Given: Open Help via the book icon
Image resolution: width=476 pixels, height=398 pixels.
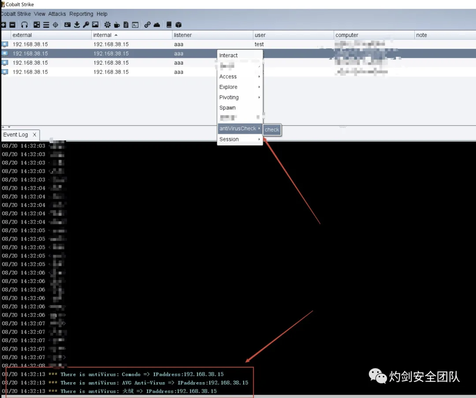Looking at the screenshot, I should 169,25.
